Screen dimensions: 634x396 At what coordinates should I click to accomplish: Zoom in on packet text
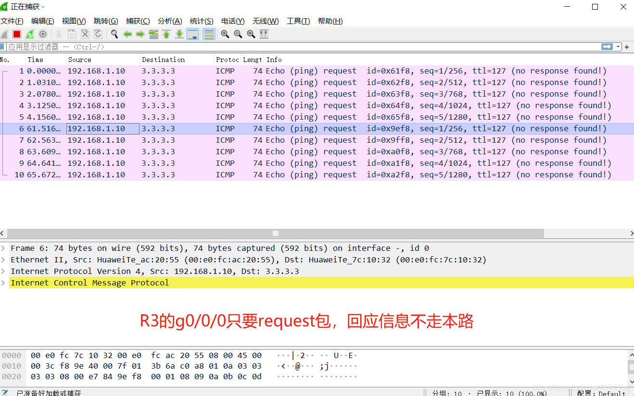(225, 34)
